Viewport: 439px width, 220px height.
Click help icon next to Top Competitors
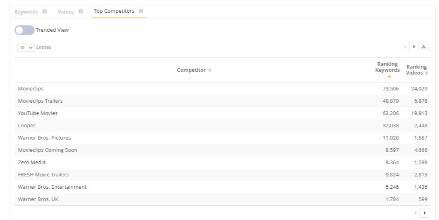pyautogui.click(x=141, y=11)
